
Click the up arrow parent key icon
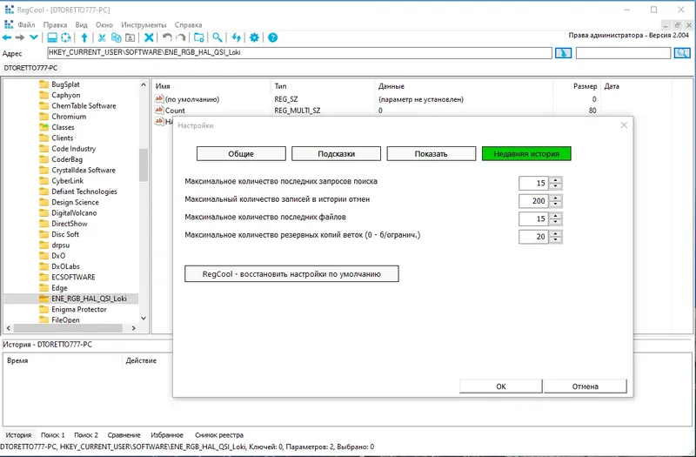click(x=84, y=37)
